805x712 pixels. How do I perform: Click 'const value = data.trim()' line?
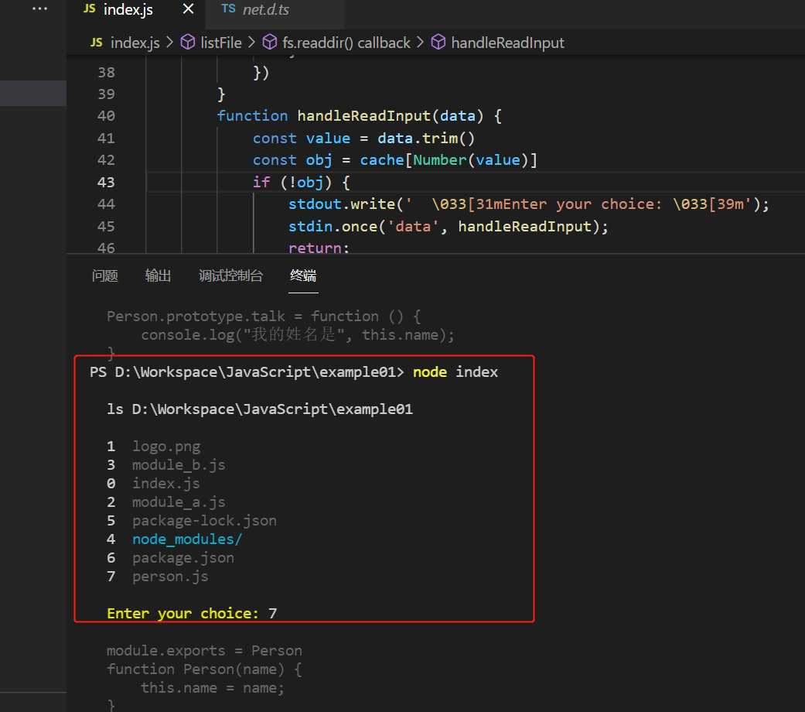click(363, 139)
